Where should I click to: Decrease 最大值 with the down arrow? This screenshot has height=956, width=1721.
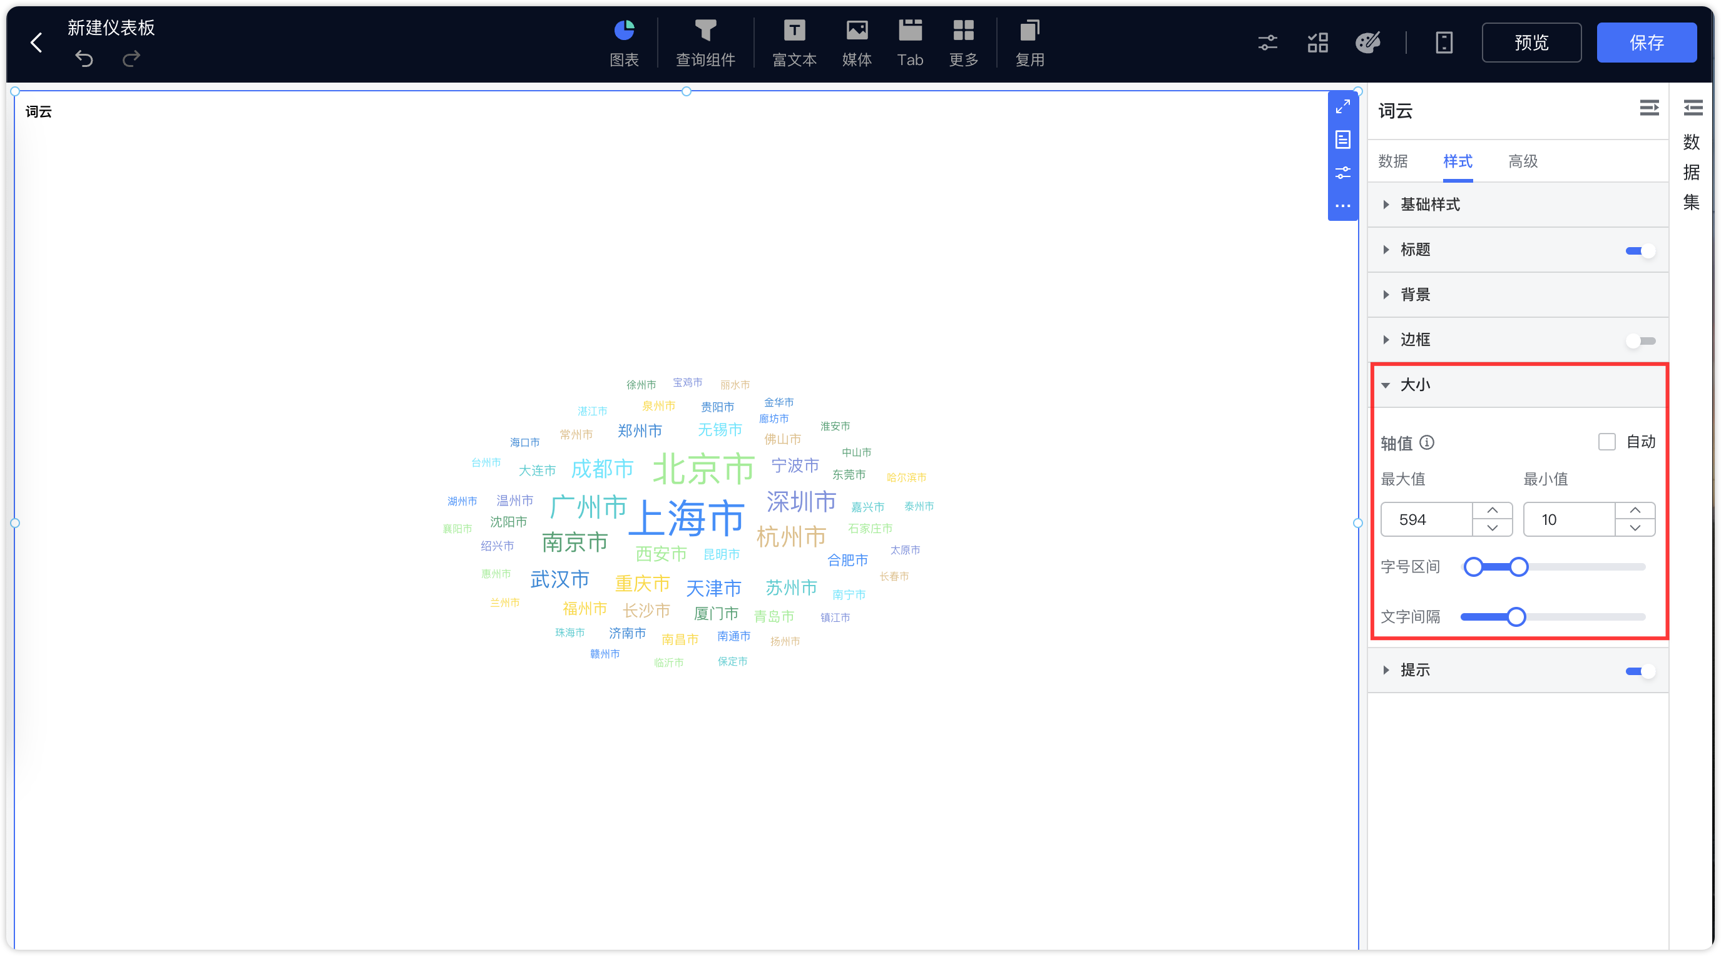pyautogui.click(x=1491, y=528)
